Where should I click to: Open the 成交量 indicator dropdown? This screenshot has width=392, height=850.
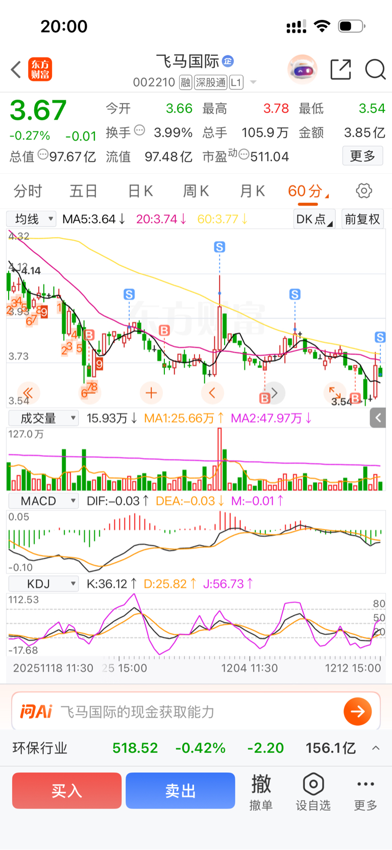point(43,418)
